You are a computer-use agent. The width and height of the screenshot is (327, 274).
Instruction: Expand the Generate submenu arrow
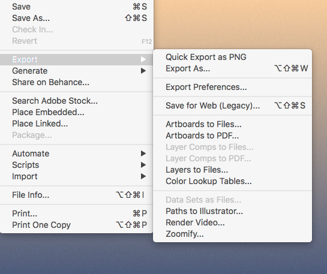point(143,71)
